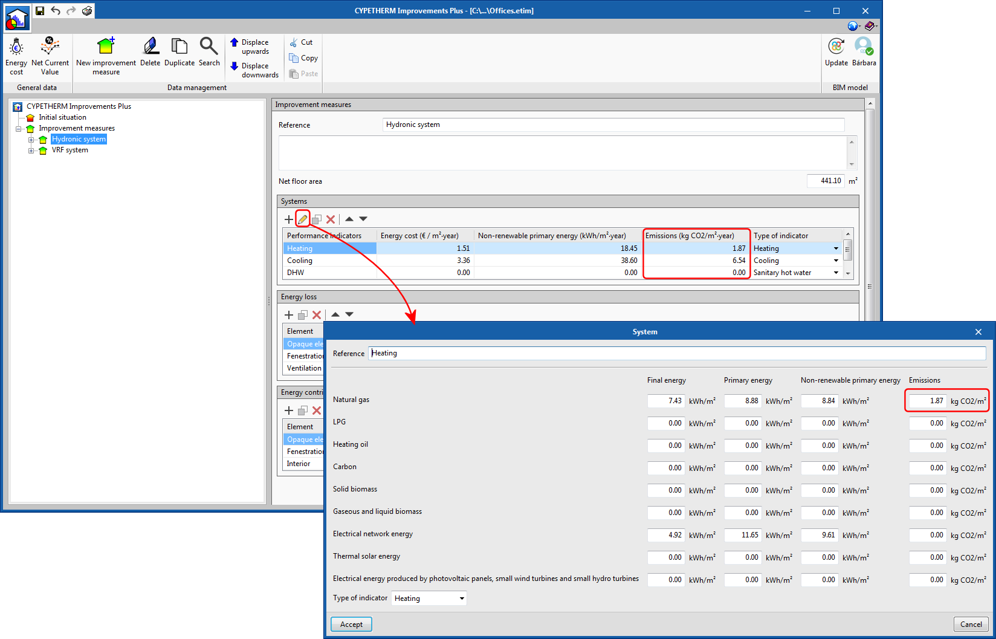Expand the VRF system tree node
Viewport: 996px width, 639px height.
point(31,151)
